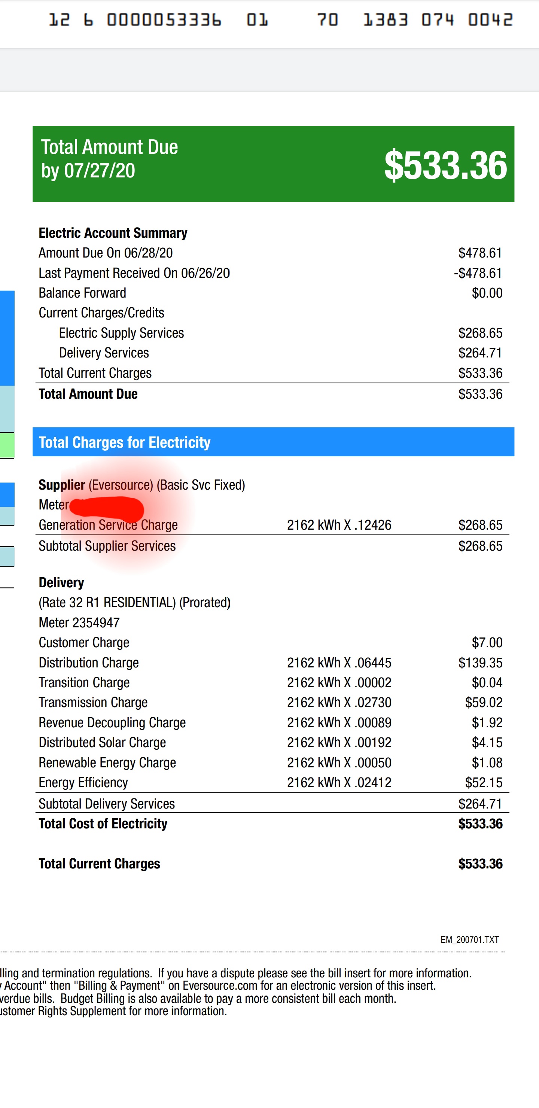539x1108 pixels.
Task: Click 'Subtotal Delivery Services' label
Action: pyautogui.click(x=107, y=803)
